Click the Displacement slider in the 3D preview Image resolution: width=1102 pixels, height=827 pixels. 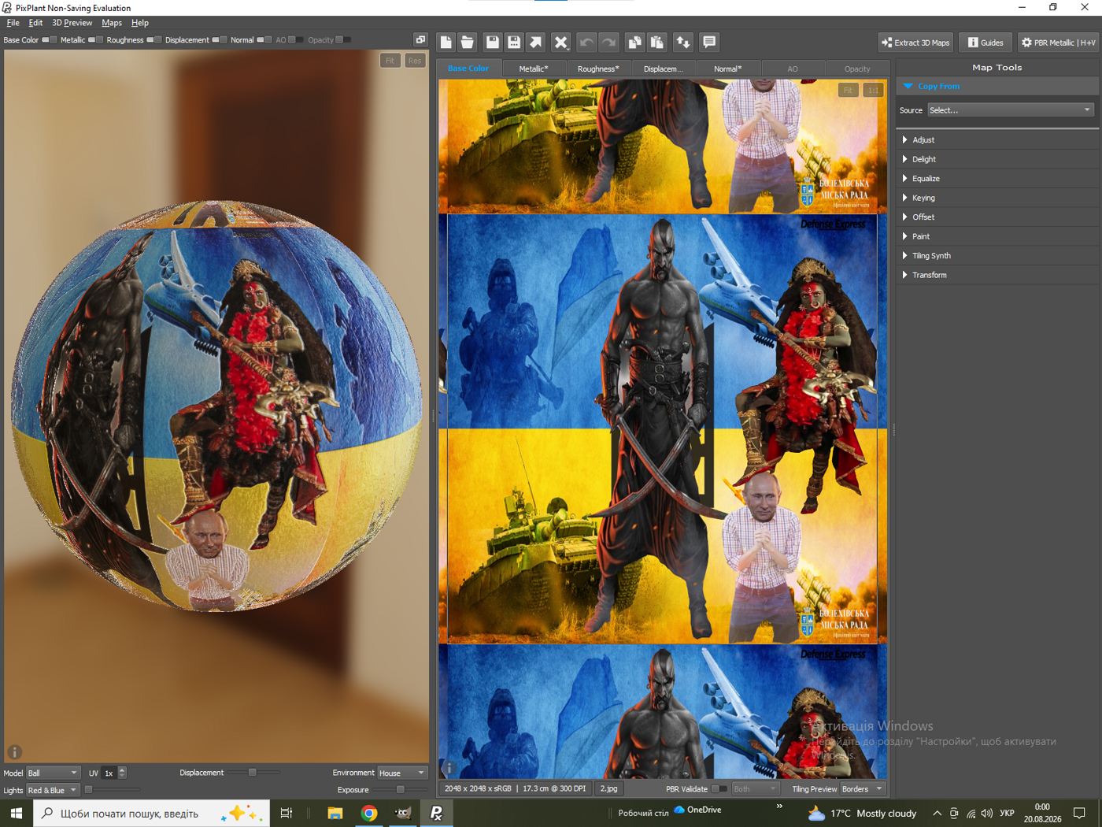tap(253, 773)
